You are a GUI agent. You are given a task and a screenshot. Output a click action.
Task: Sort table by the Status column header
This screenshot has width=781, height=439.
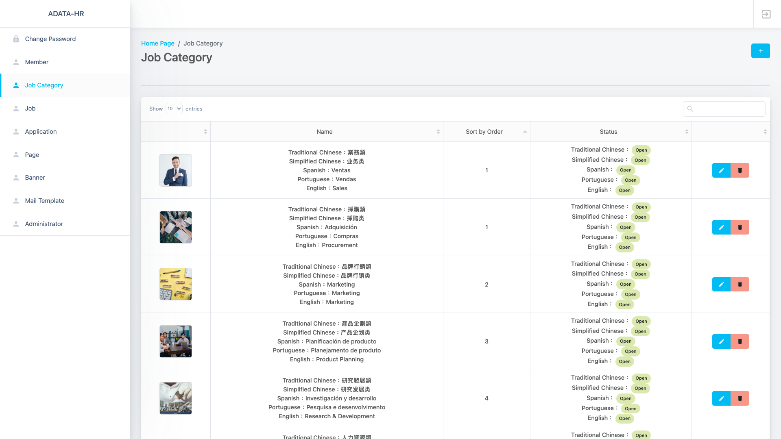[608, 132]
